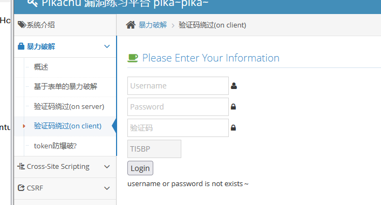Image resolution: width=381 pixels, height=205 pixels.
Task: Click the Login button
Action: click(x=140, y=168)
